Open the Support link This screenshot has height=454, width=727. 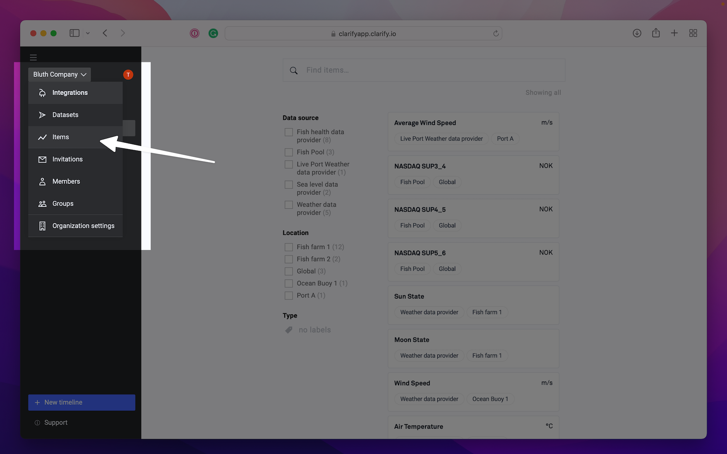click(x=55, y=423)
